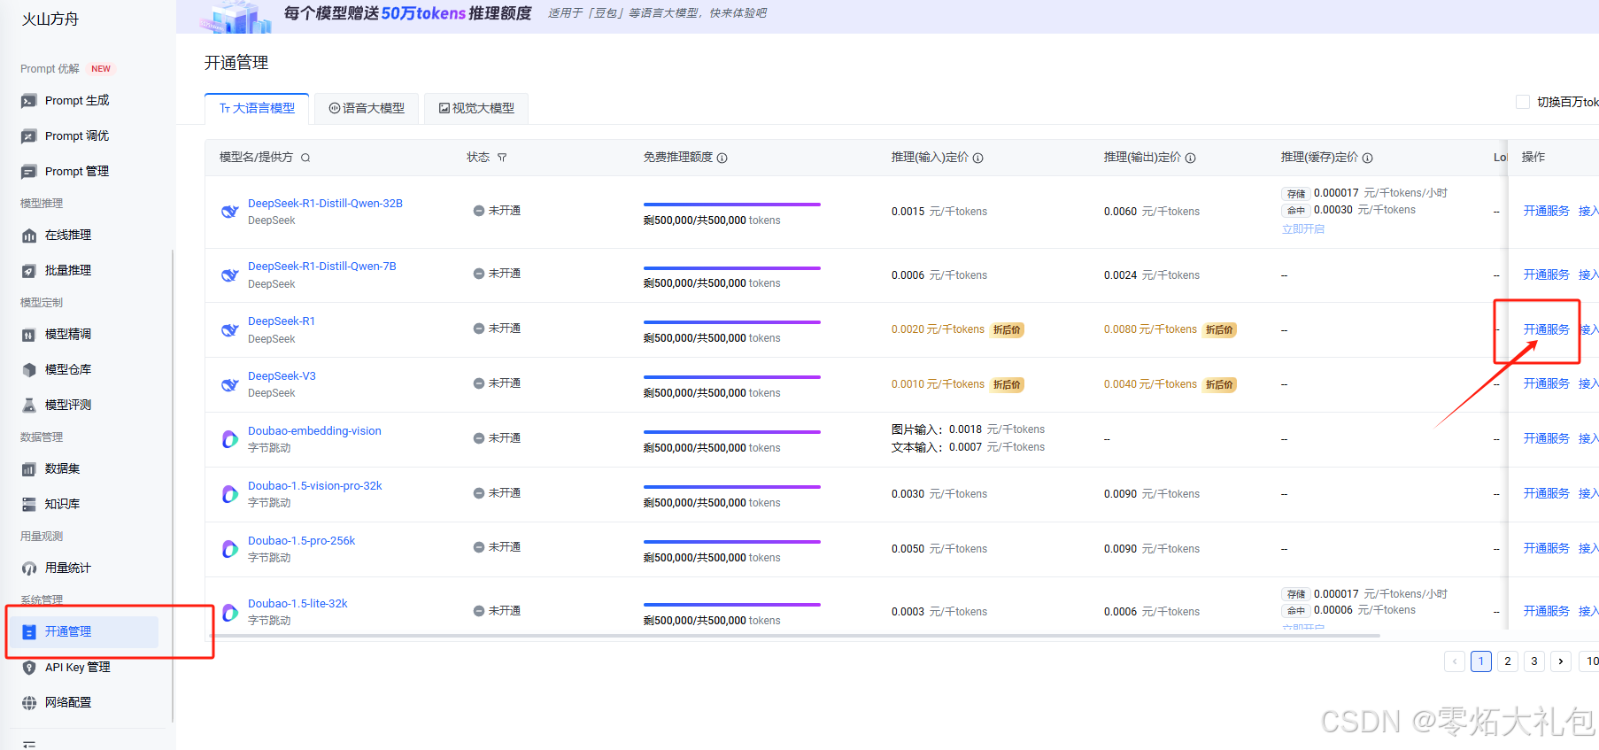Open the DeepSeek-R1-Distill-Qwen-7B model link
The image size is (1599, 750).
[322, 267]
